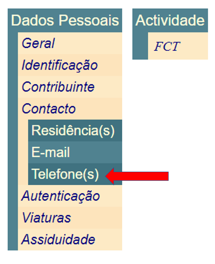Screen dimensions: 215x264
Task: Open the E-mail submenu item
Action: tap(75, 152)
